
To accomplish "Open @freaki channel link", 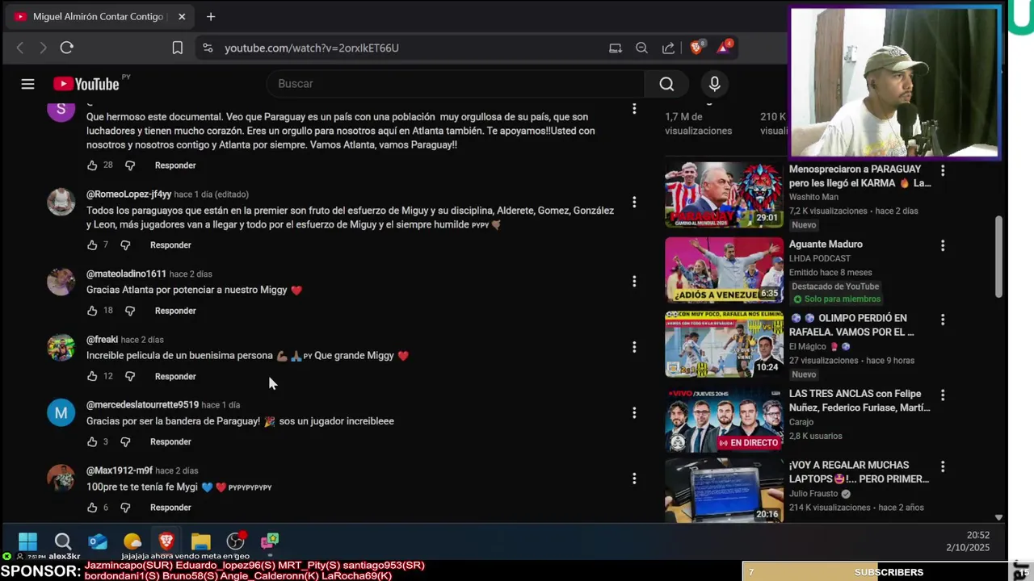I will pos(102,340).
